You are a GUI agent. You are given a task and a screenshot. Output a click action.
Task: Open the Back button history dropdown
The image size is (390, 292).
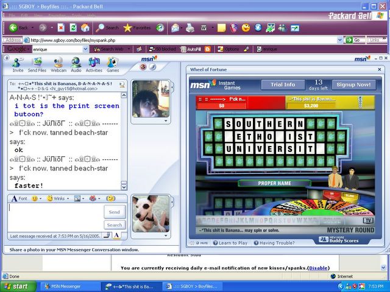click(32, 27)
